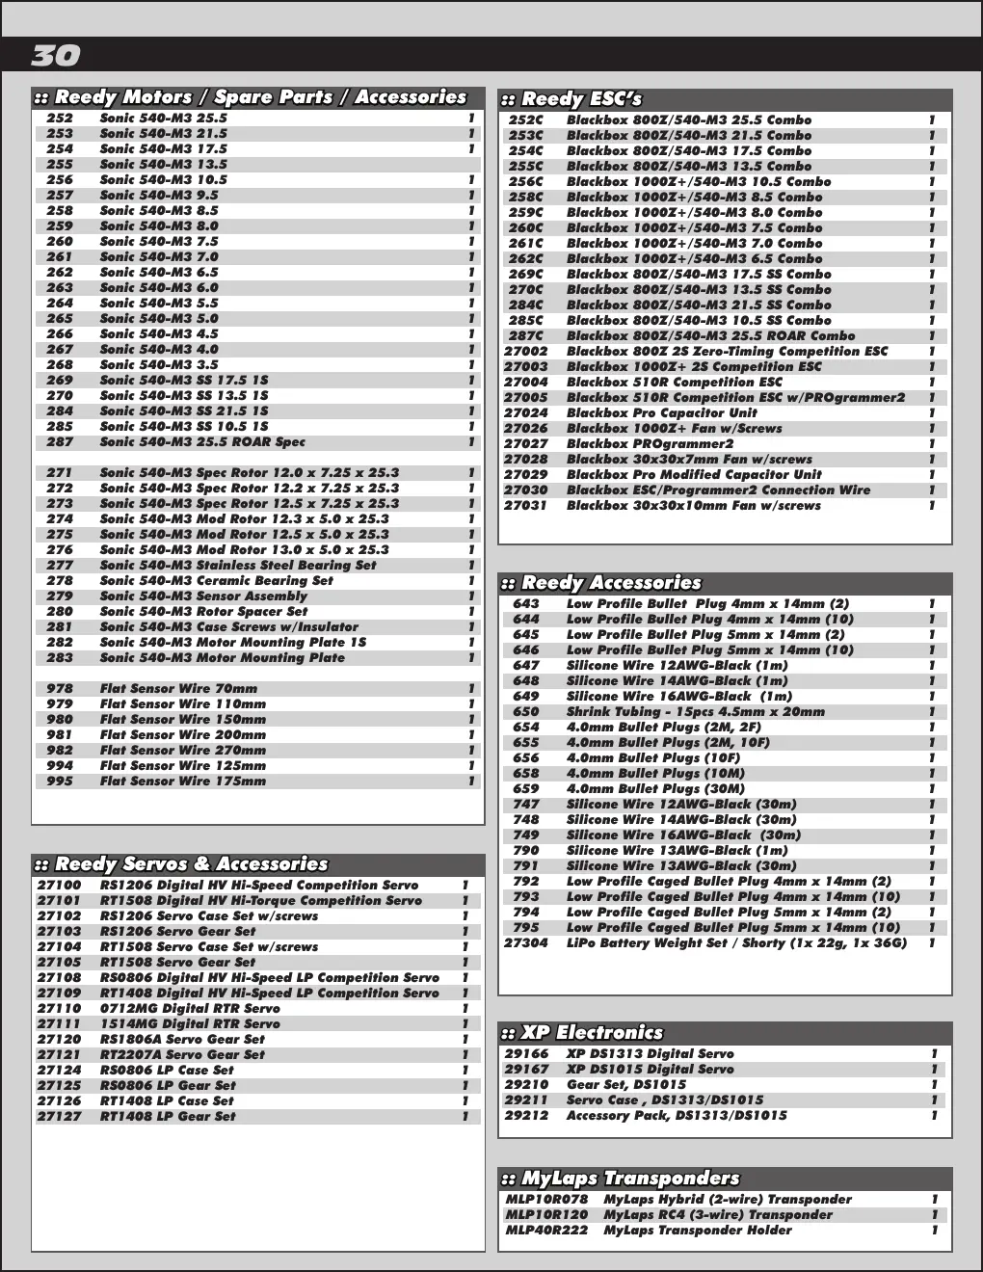Screen dimensions: 983x1272
Task: Click part 27100 RS1206 Digital HV Servo
Action: point(256,886)
